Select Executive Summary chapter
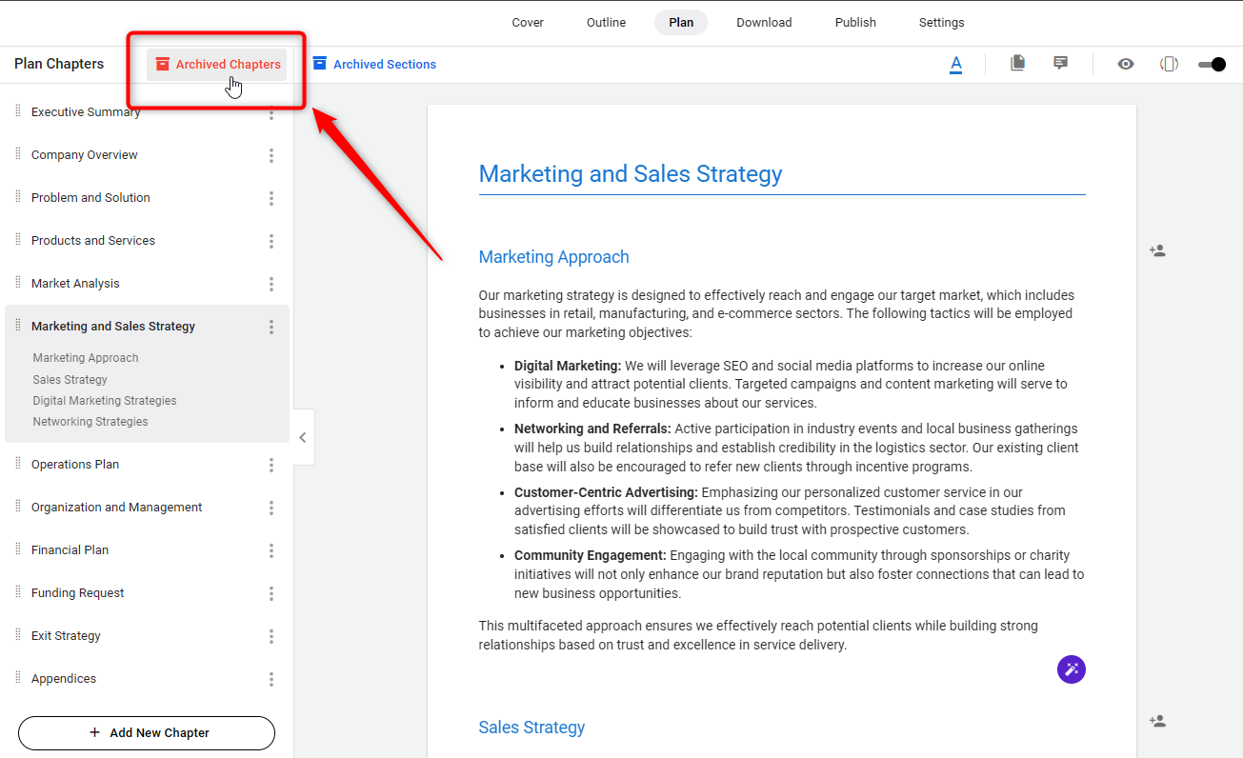1243x758 pixels. (x=86, y=112)
